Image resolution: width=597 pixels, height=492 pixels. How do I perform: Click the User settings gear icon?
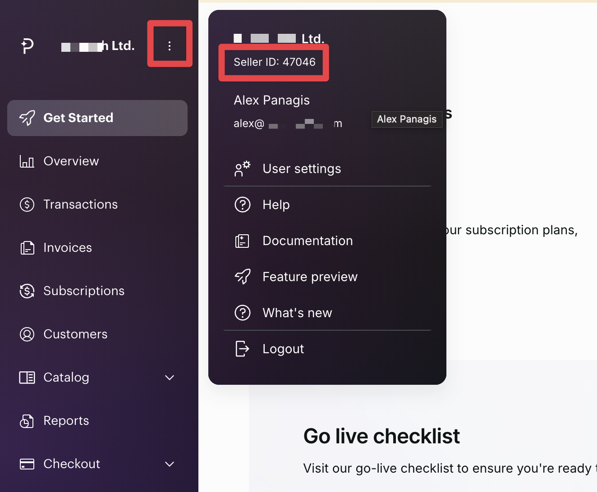pyautogui.click(x=243, y=169)
